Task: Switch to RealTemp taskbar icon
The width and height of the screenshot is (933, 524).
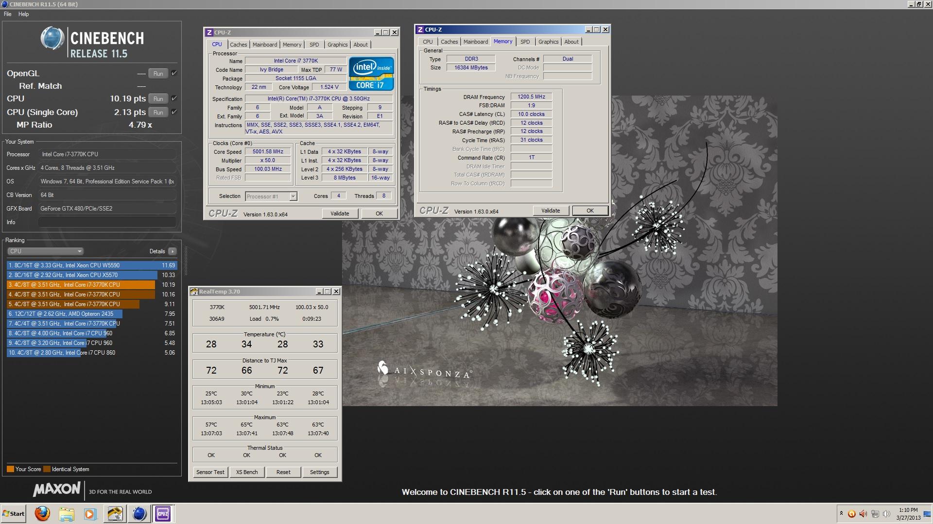Action: [115, 513]
